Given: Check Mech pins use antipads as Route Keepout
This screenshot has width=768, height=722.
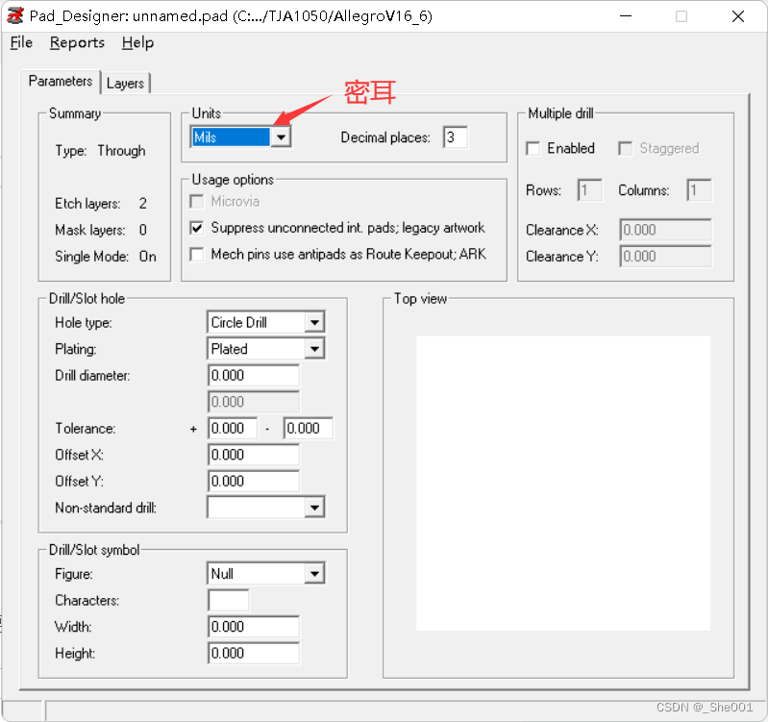Looking at the screenshot, I should coord(197,255).
